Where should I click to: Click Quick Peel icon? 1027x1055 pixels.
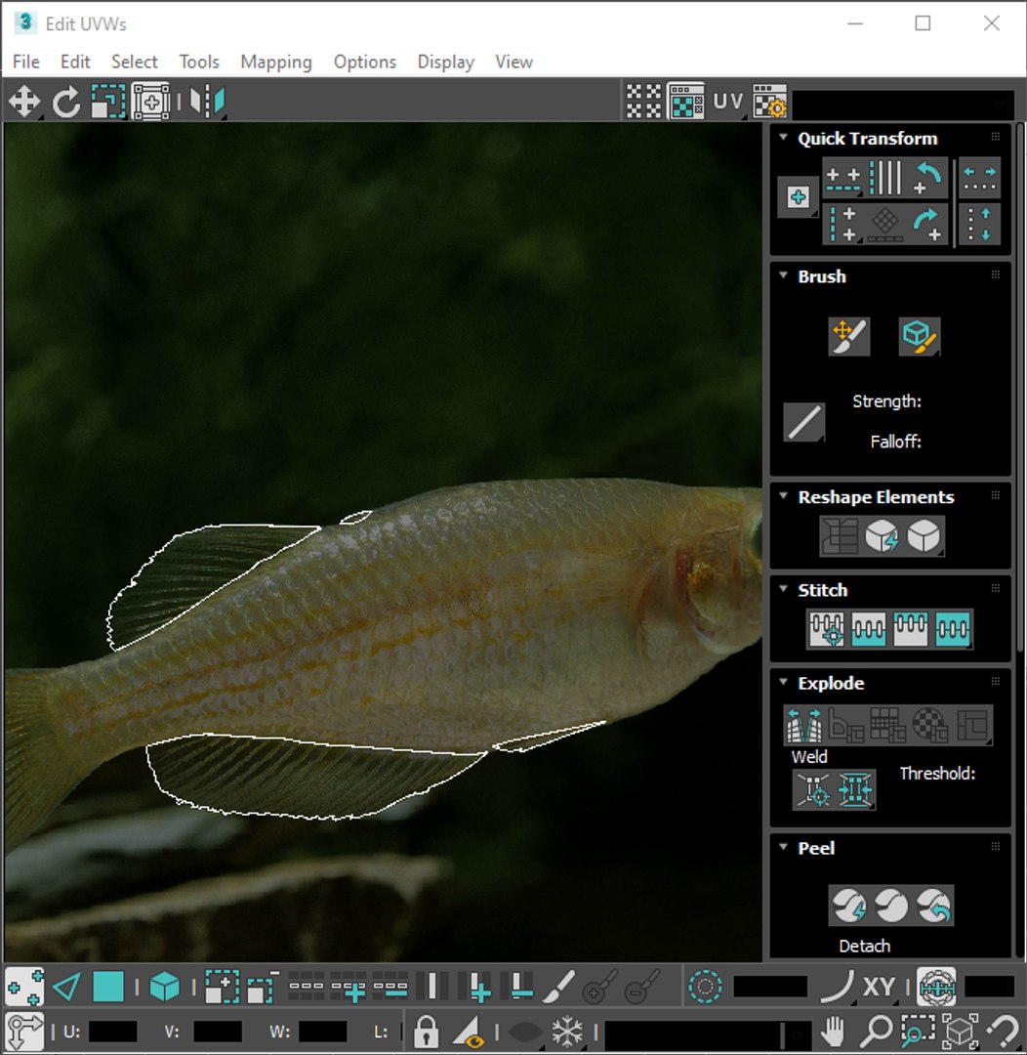click(848, 906)
